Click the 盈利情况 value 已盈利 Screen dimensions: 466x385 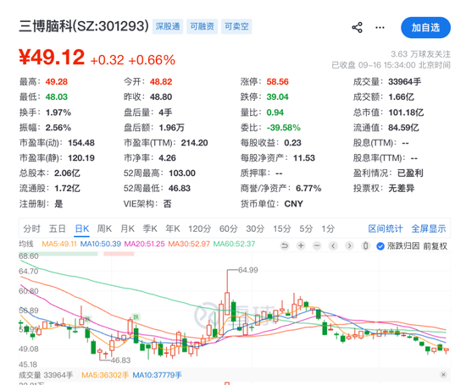(410, 173)
